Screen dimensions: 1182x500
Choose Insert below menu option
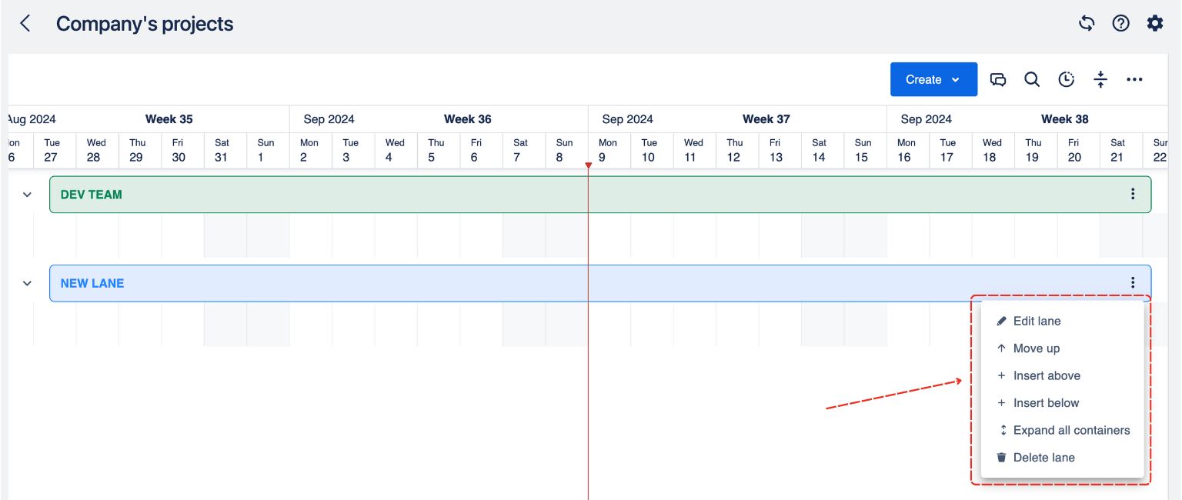click(x=1046, y=403)
